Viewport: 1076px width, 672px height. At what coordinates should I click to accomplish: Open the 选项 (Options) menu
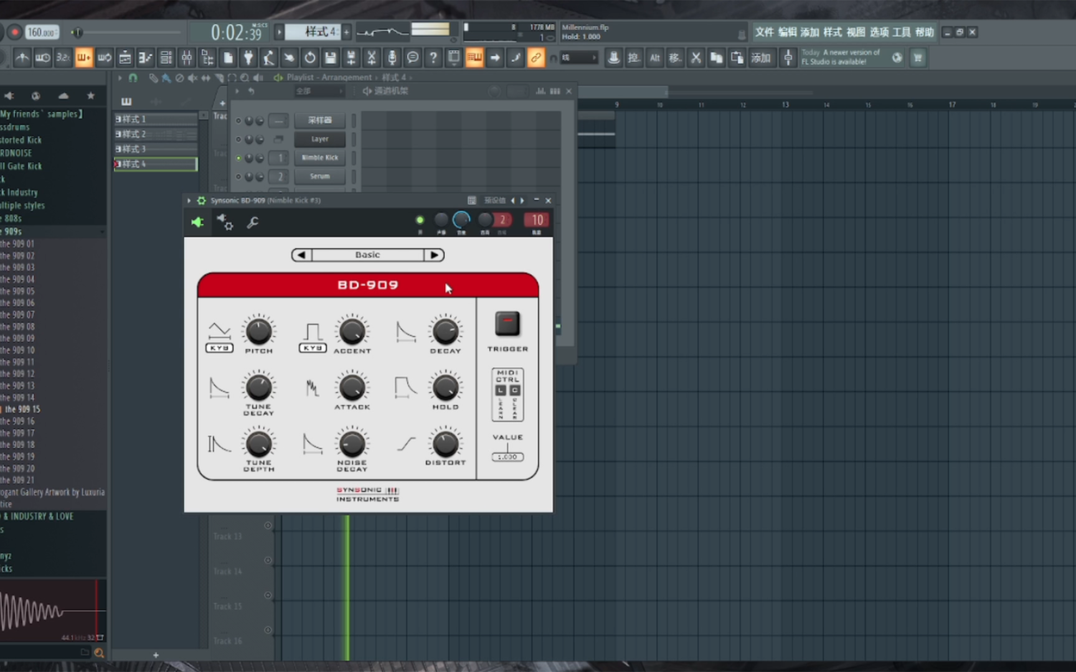click(x=879, y=32)
